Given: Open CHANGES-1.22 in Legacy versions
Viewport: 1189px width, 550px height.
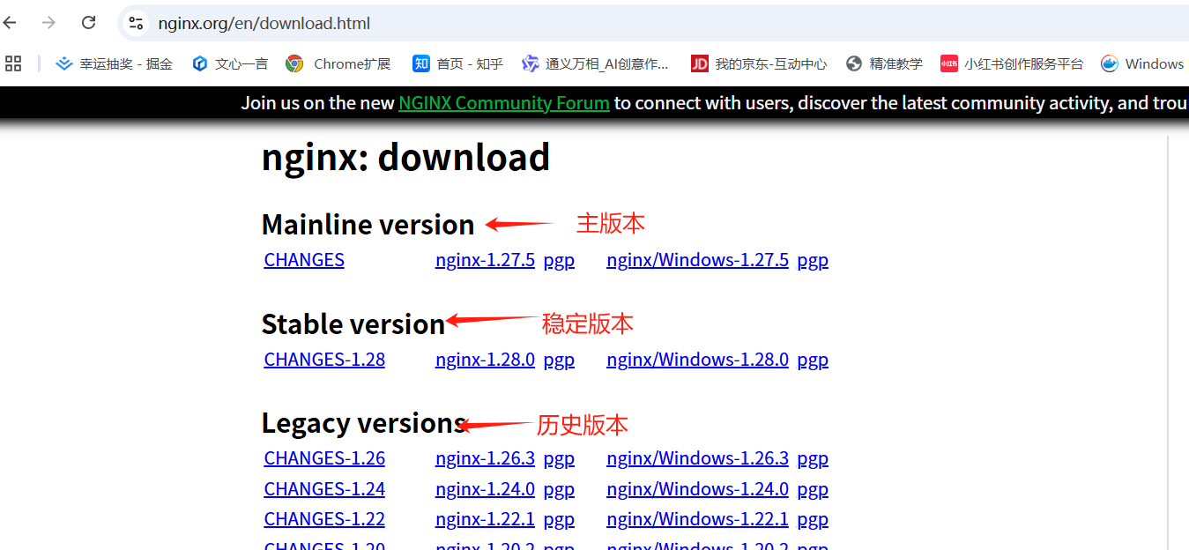Looking at the screenshot, I should (x=323, y=518).
